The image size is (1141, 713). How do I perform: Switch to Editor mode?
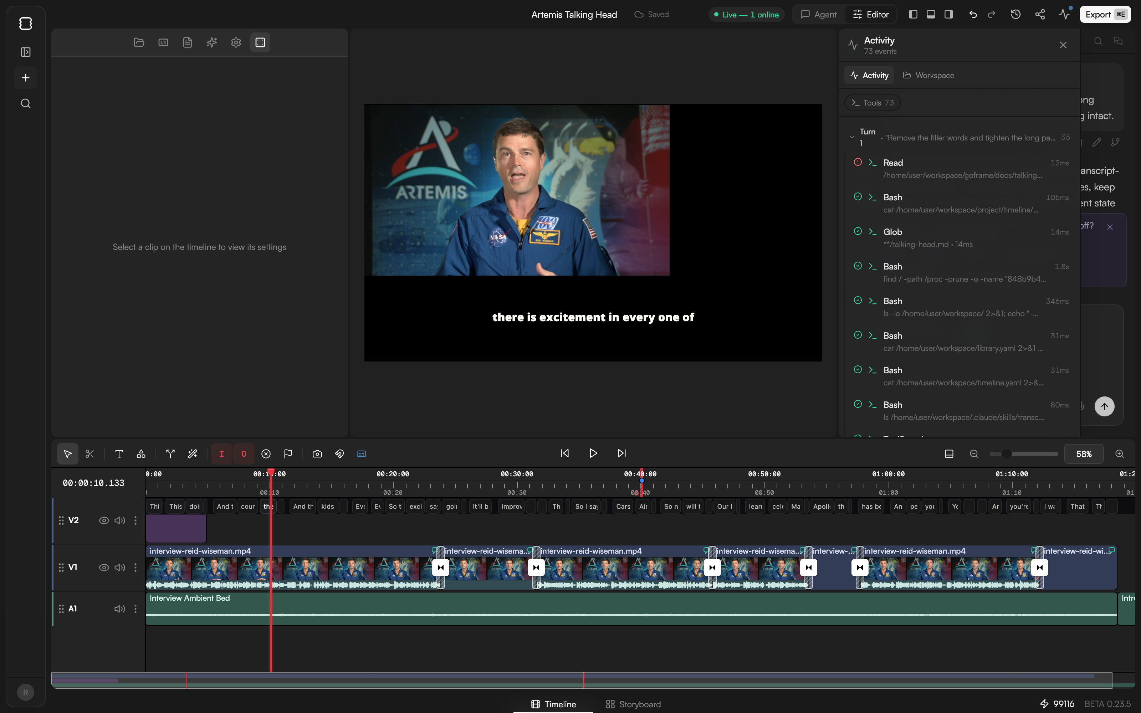coord(871,14)
